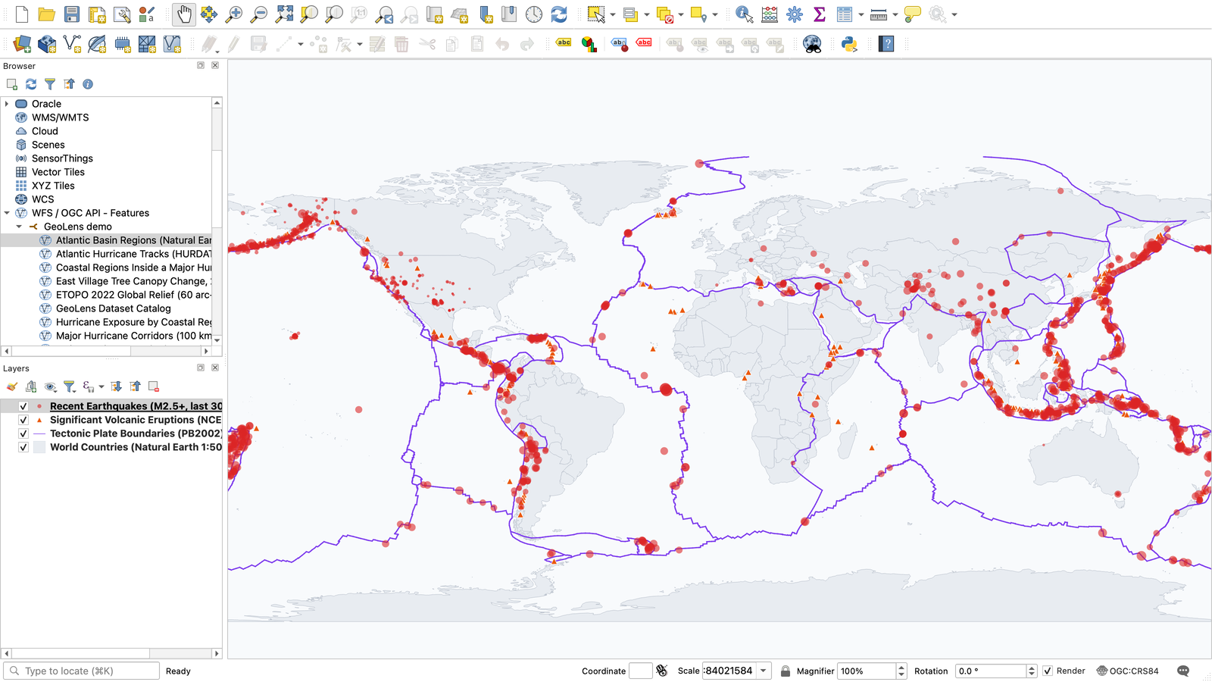
Task: Open the Python Console icon
Action: click(x=849, y=44)
